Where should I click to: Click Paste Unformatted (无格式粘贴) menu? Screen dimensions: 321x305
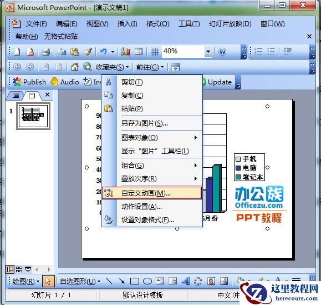61,37
